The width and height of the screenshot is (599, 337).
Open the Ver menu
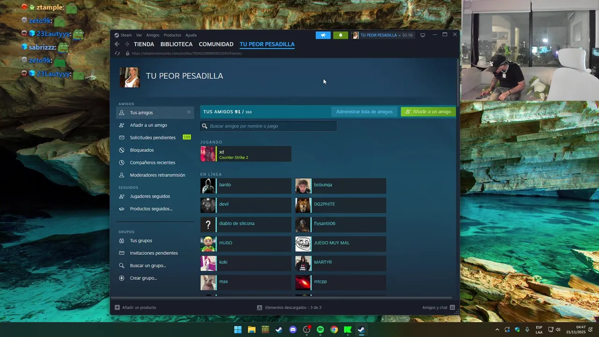[x=139, y=35]
